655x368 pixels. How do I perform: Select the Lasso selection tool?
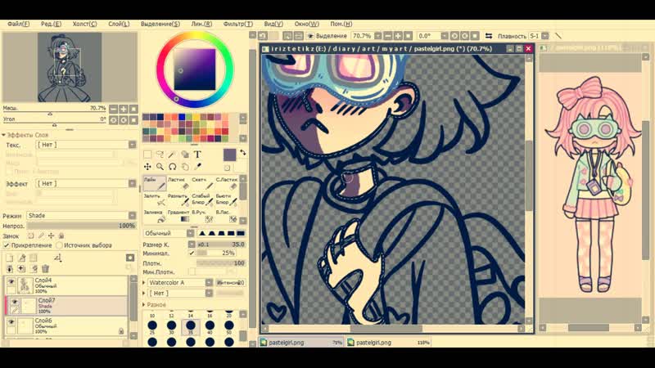click(160, 155)
